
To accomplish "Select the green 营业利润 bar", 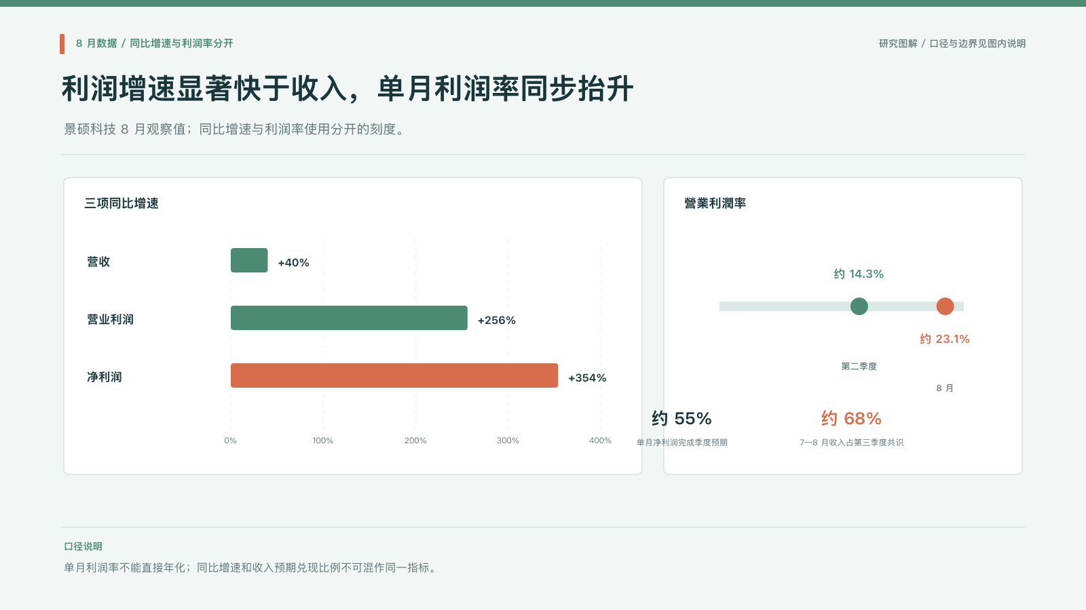I will coord(349,318).
